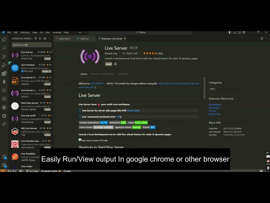The width and height of the screenshot is (270, 203).
Task: Open the MongoDB leaf icon view
Action: pos(4,82)
